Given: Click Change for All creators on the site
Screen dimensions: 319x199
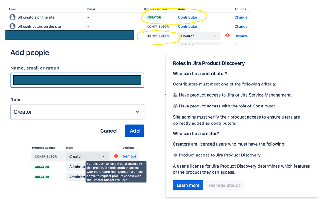Looking at the screenshot, I should (241, 17).
